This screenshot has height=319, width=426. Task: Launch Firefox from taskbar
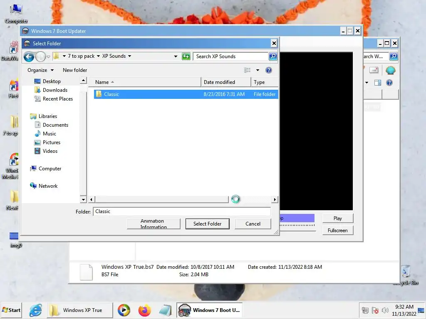(x=144, y=310)
